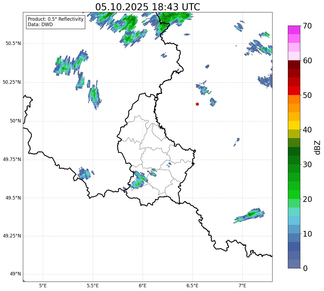Select the 49°N latitude tick label
The height and width of the screenshot is (291, 324).
click(15, 274)
